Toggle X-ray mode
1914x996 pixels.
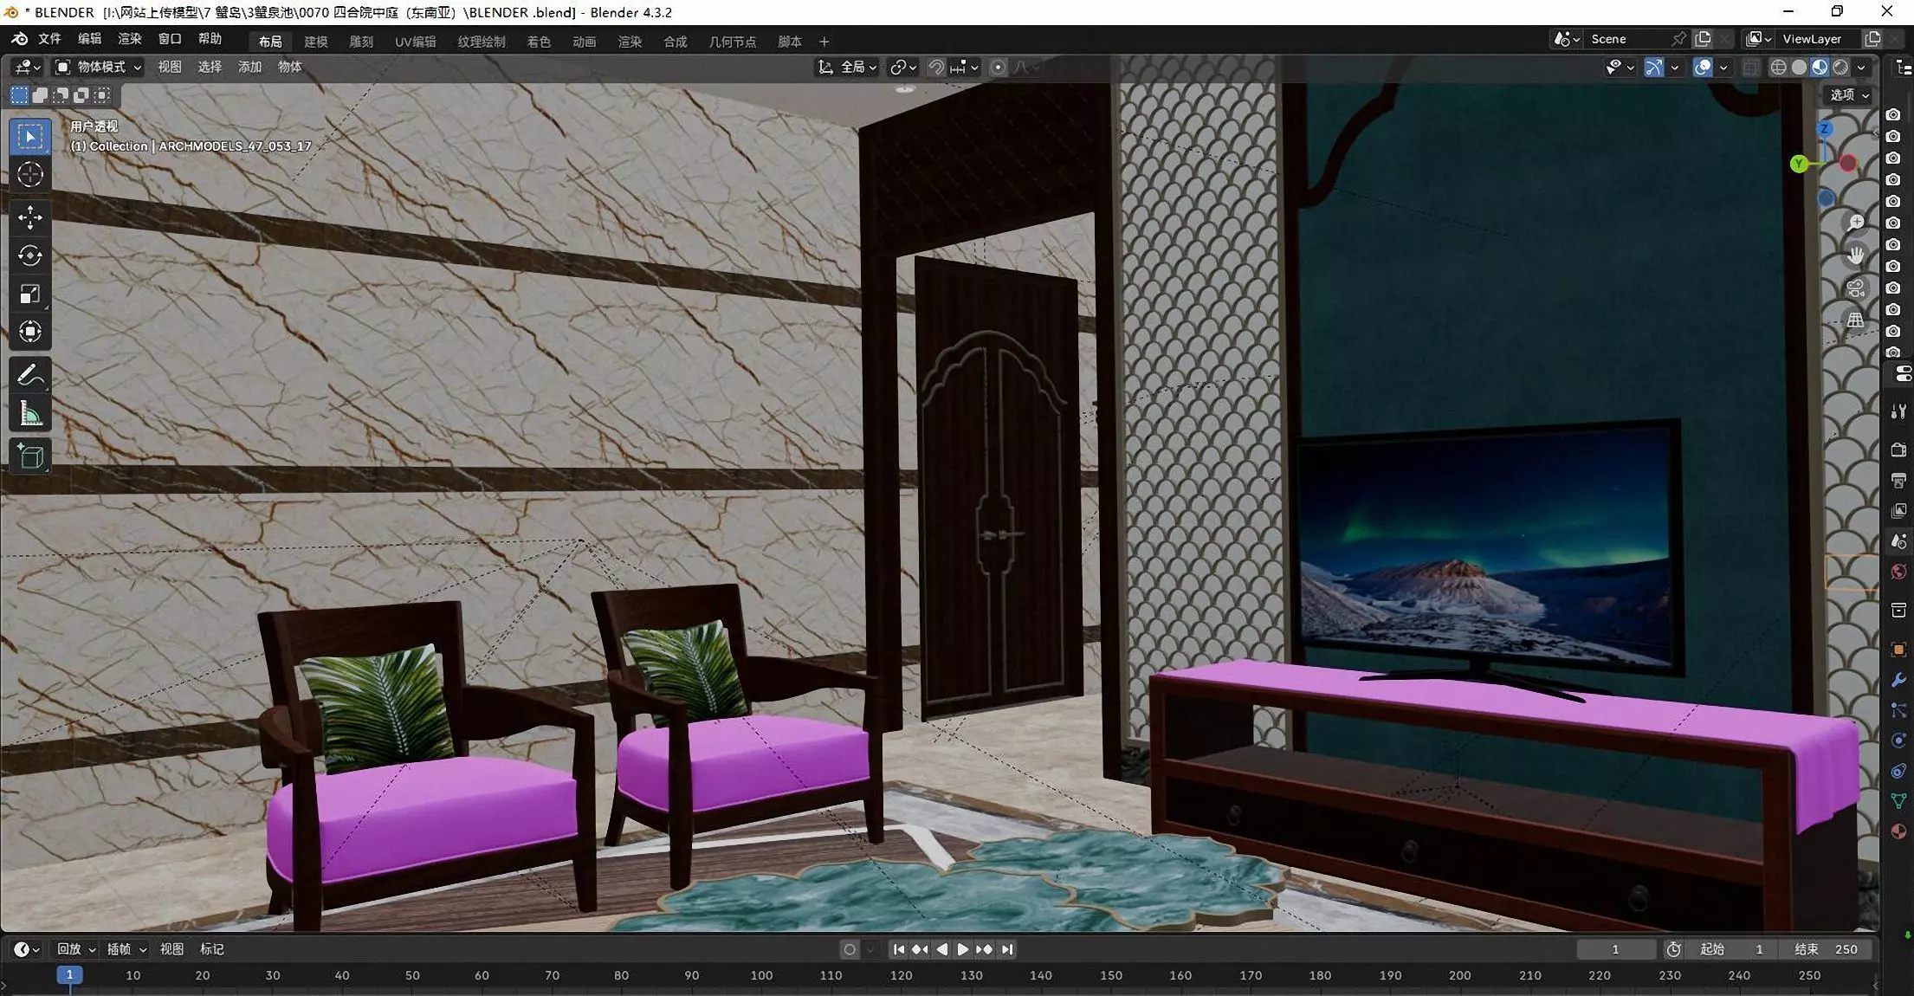point(1750,67)
